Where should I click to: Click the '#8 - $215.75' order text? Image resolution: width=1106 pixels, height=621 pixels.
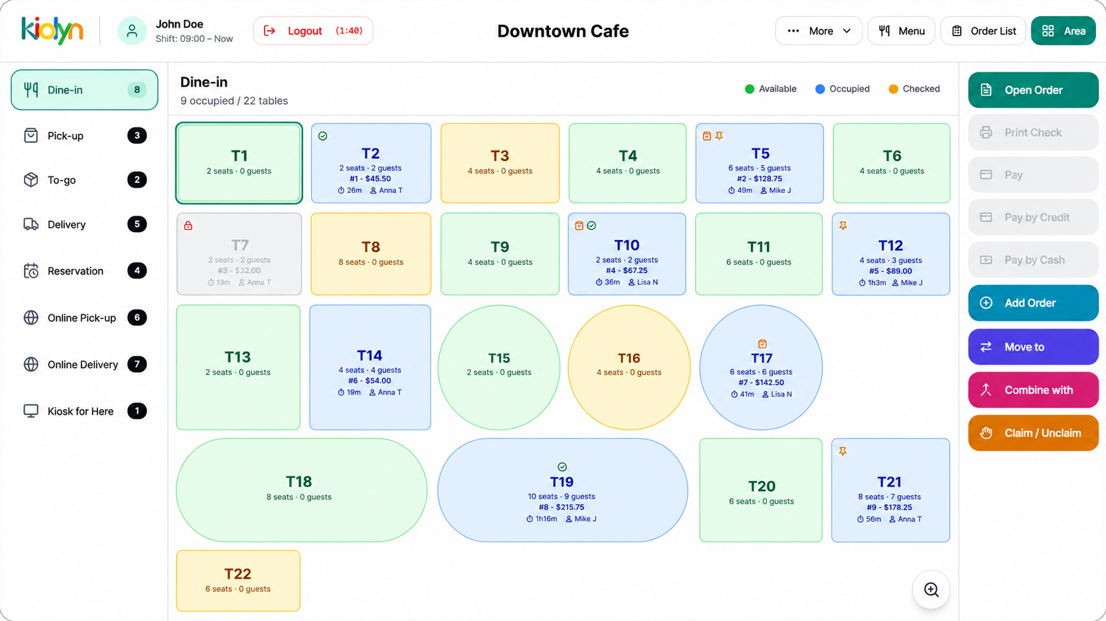[562, 507]
